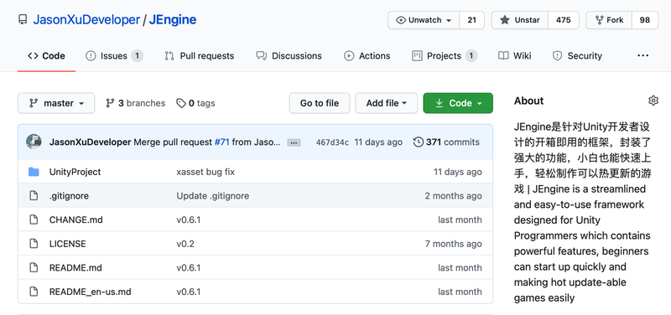
Task: Open the UnityProject folder
Action: (x=75, y=172)
